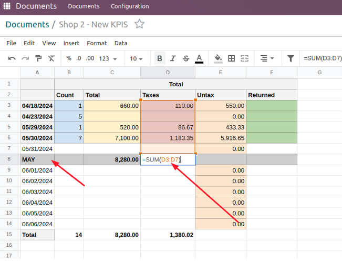Screen dimensions: 342x262
Task: Click the Documents app title
Action: 36,6
